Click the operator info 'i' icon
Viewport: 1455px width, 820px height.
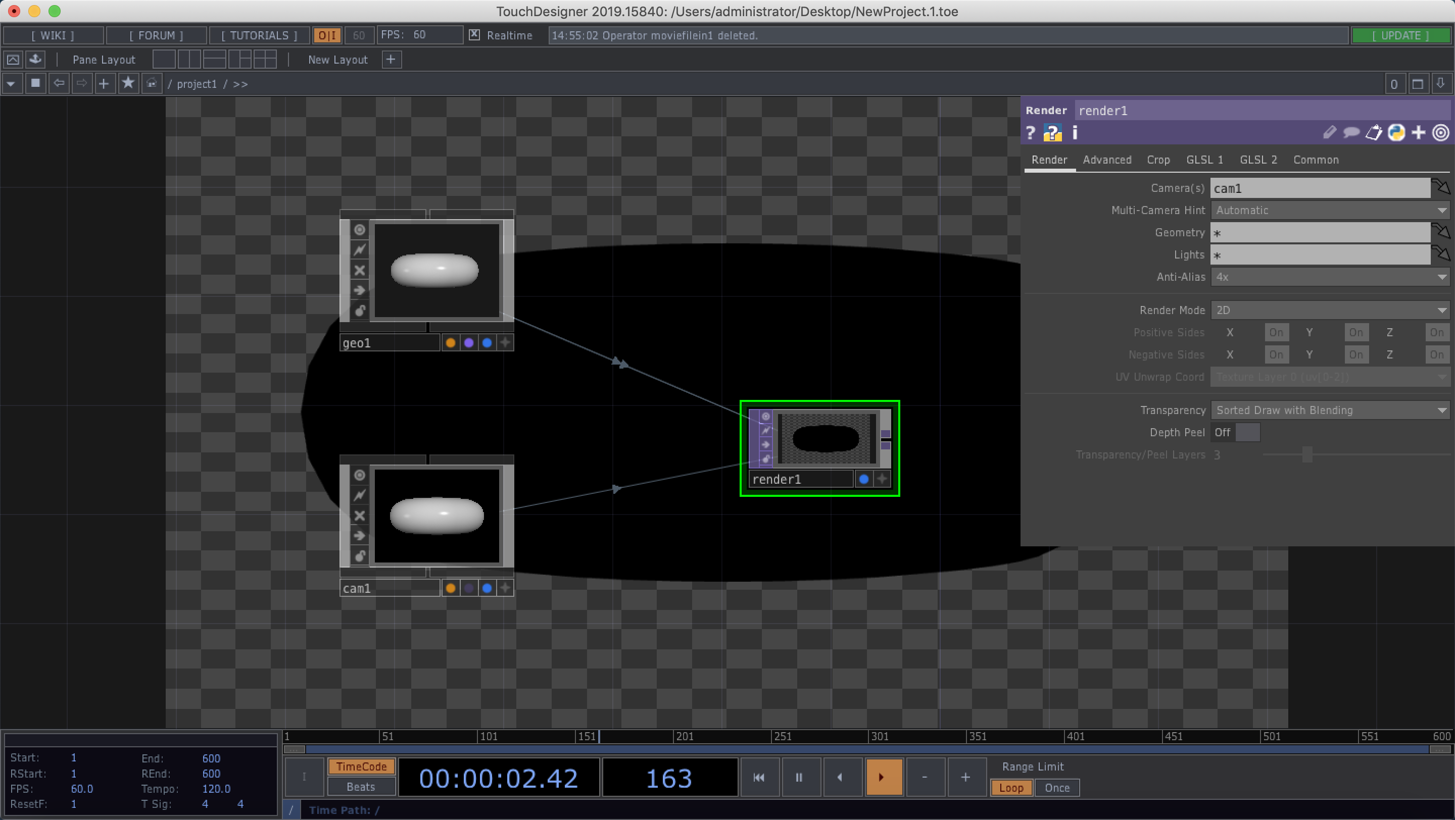pyautogui.click(x=1074, y=133)
